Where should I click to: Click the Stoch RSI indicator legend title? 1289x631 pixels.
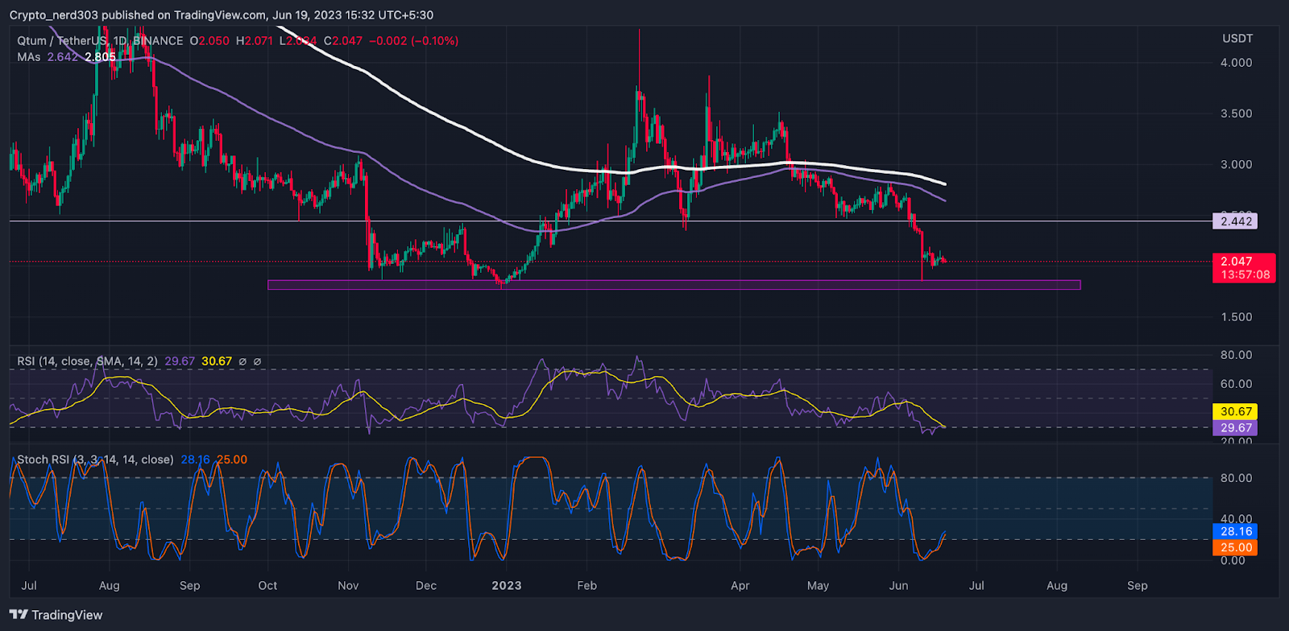95,460
